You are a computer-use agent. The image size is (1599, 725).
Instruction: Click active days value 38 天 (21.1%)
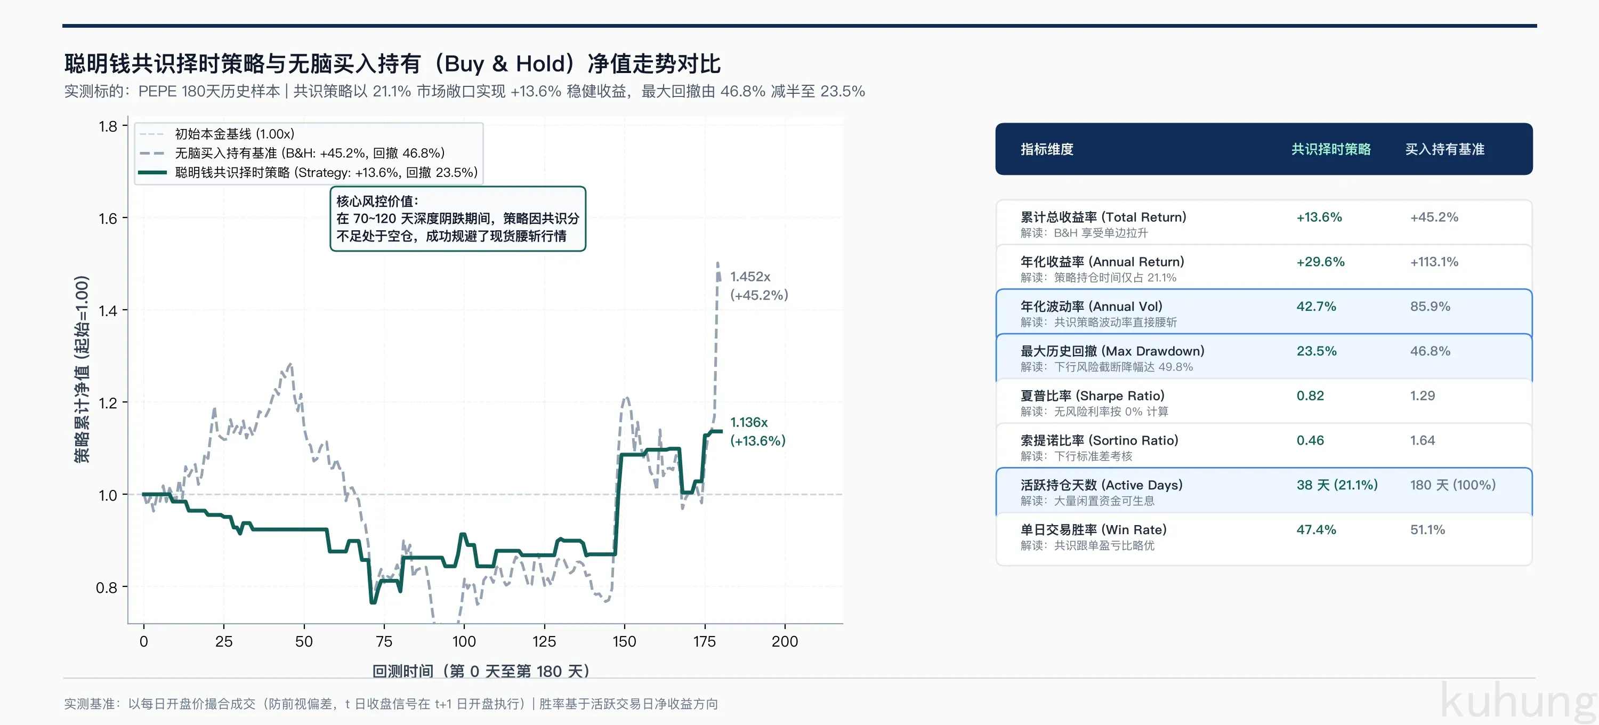pos(1337,486)
